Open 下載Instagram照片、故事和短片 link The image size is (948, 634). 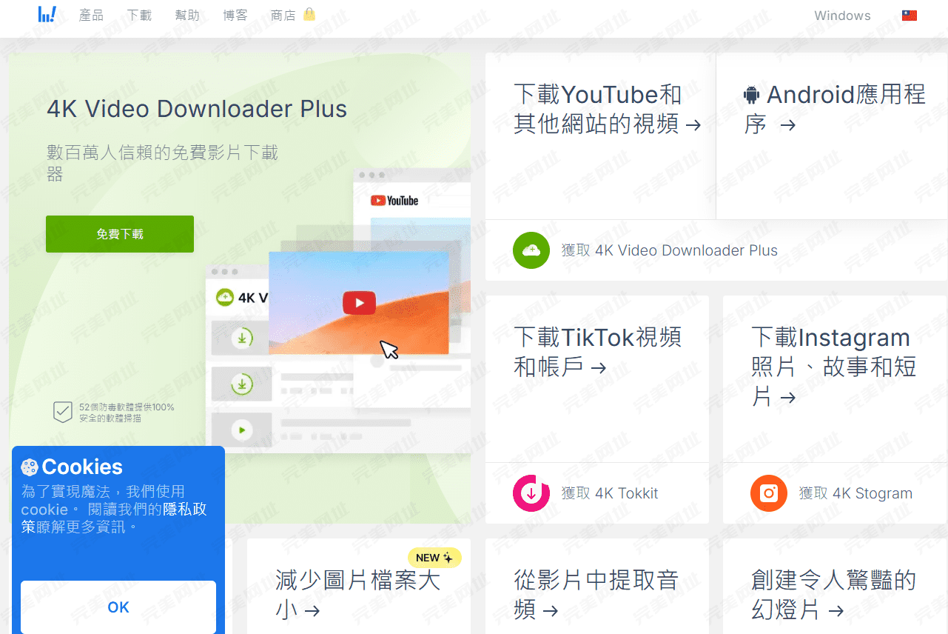click(x=834, y=367)
